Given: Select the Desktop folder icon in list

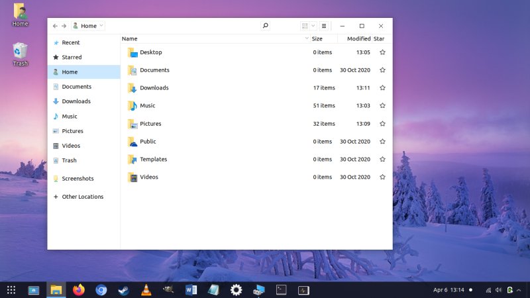Looking at the screenshot, I should click(x=132, y=52).
